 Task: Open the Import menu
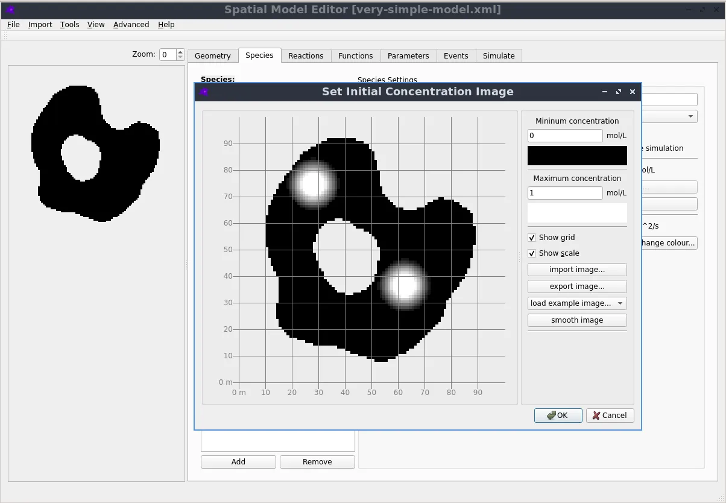(40, 25)
